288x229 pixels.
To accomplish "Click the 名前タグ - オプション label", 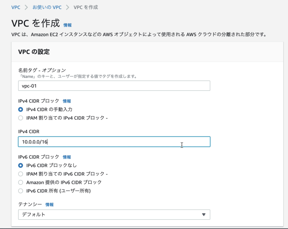I will point(42,70).
